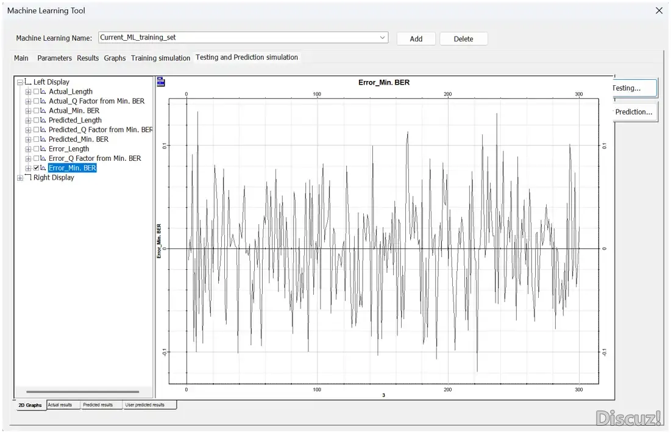The width and height of the screenshot is (671, 433).
Task: Enable the Actual_Length checkbox
Action: click(37, 91)
